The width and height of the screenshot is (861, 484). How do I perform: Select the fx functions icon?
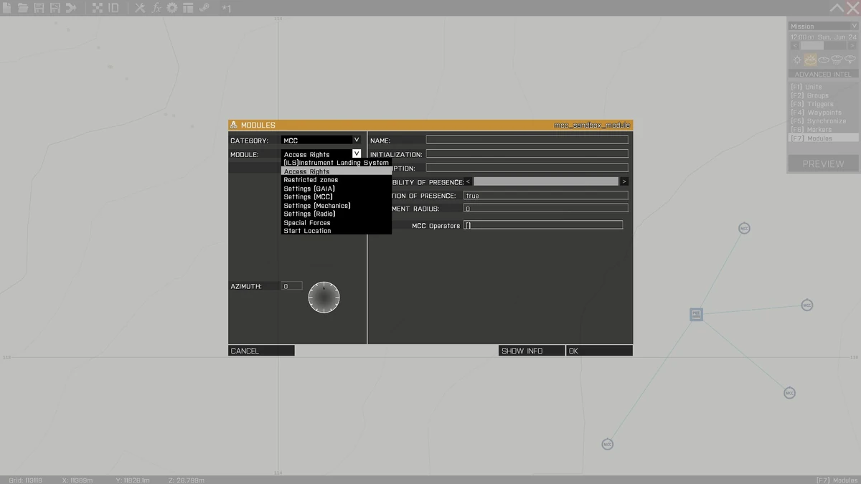click(155, 8)
